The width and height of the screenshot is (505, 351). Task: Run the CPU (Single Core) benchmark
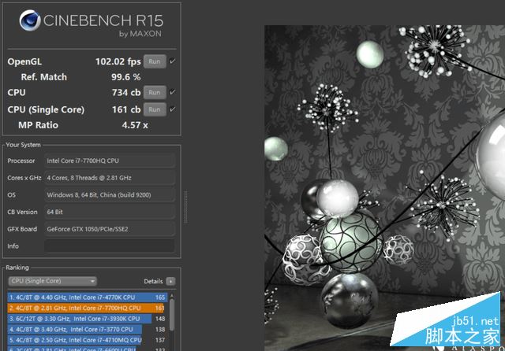point(155,109)
